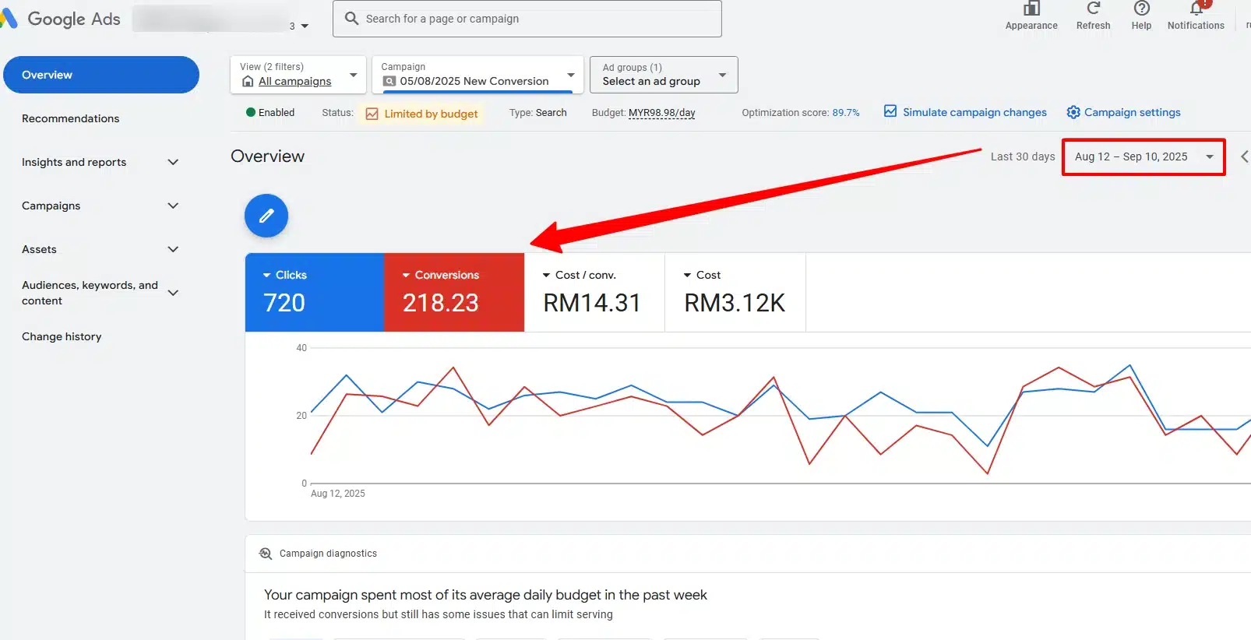Open the Help icon menu
Screen dimensions: 1251x640
(1141, 9)
